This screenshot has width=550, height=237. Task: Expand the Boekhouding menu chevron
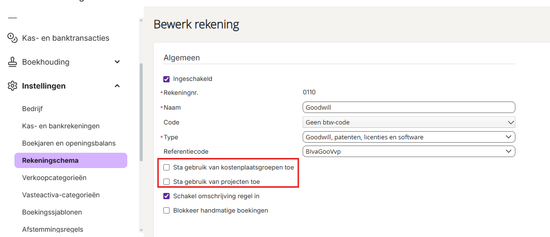pos(118,62)
